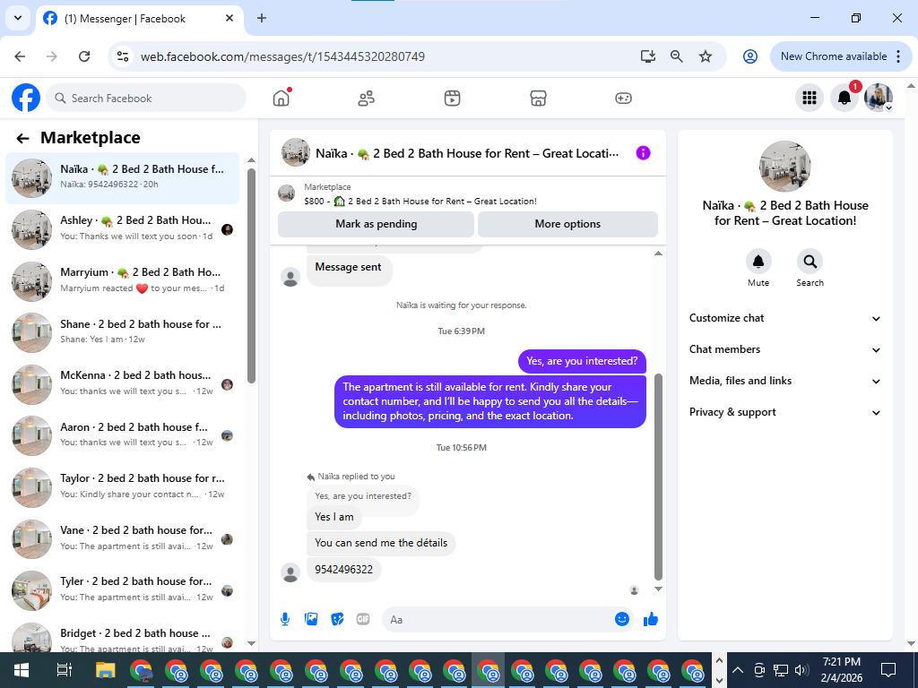
Task: Click New Chrome available button
Action: [x=841, y=56]
